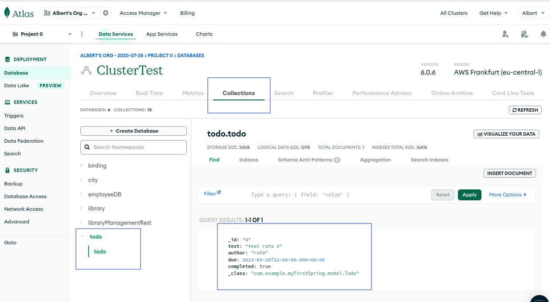Open the Online Archive tab
The image size is (550, 302).
[x=452, y=93]
